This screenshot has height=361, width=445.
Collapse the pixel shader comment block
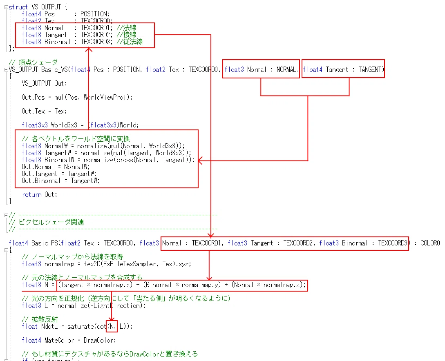pyautogui.click(x=6, y=216)
